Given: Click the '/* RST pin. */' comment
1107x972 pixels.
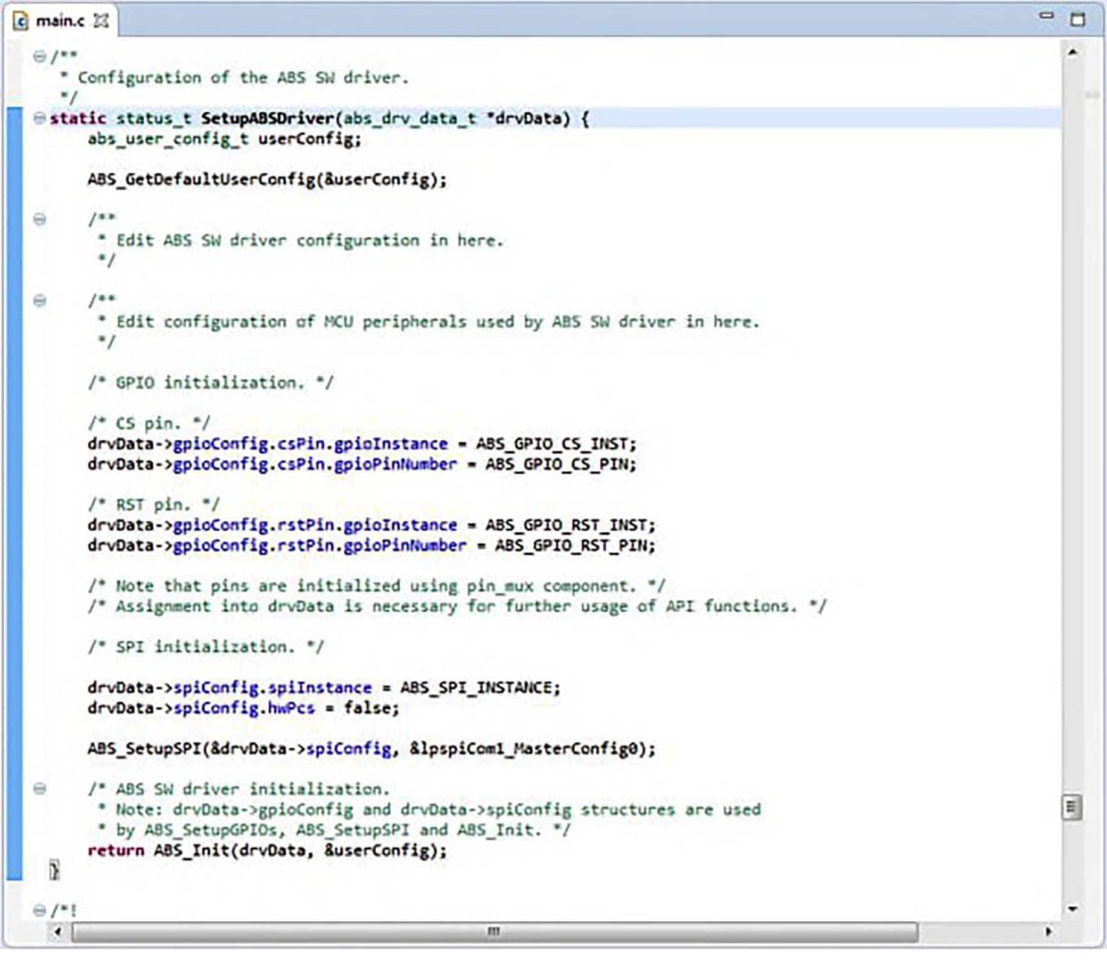Looking at the screenshot, I should pyautogui.click(x=153, y=504).
